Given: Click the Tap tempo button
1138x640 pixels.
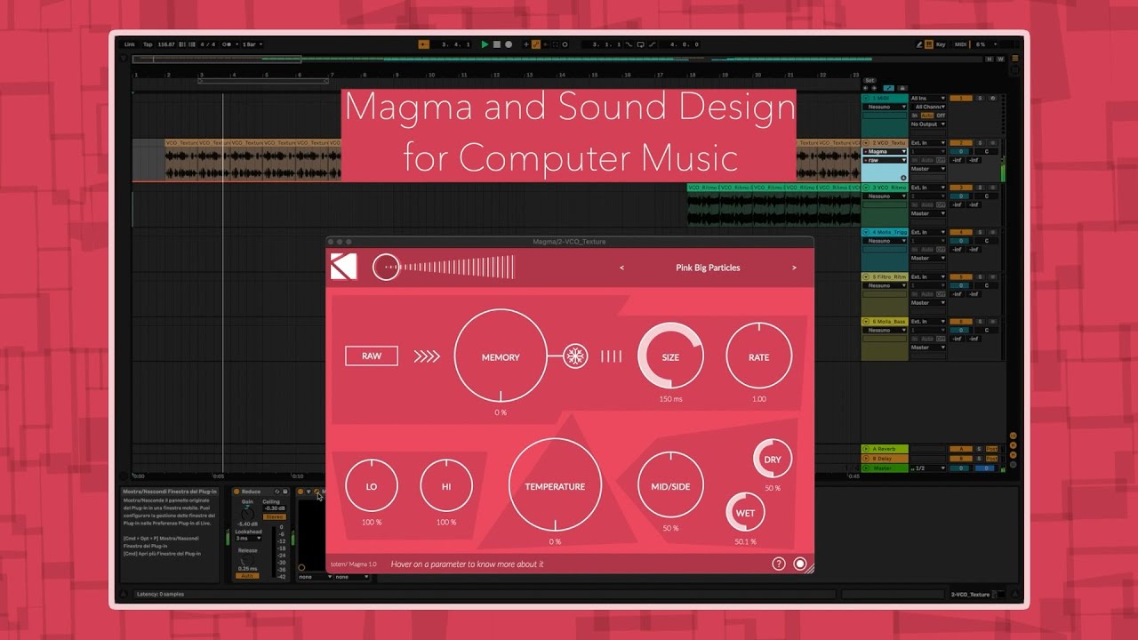Looking at the screenshot, I should tap(148, 44).
